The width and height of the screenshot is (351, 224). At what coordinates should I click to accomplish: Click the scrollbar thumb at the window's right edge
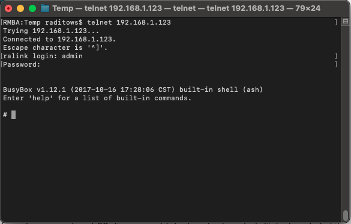click(x=346, y=215)
